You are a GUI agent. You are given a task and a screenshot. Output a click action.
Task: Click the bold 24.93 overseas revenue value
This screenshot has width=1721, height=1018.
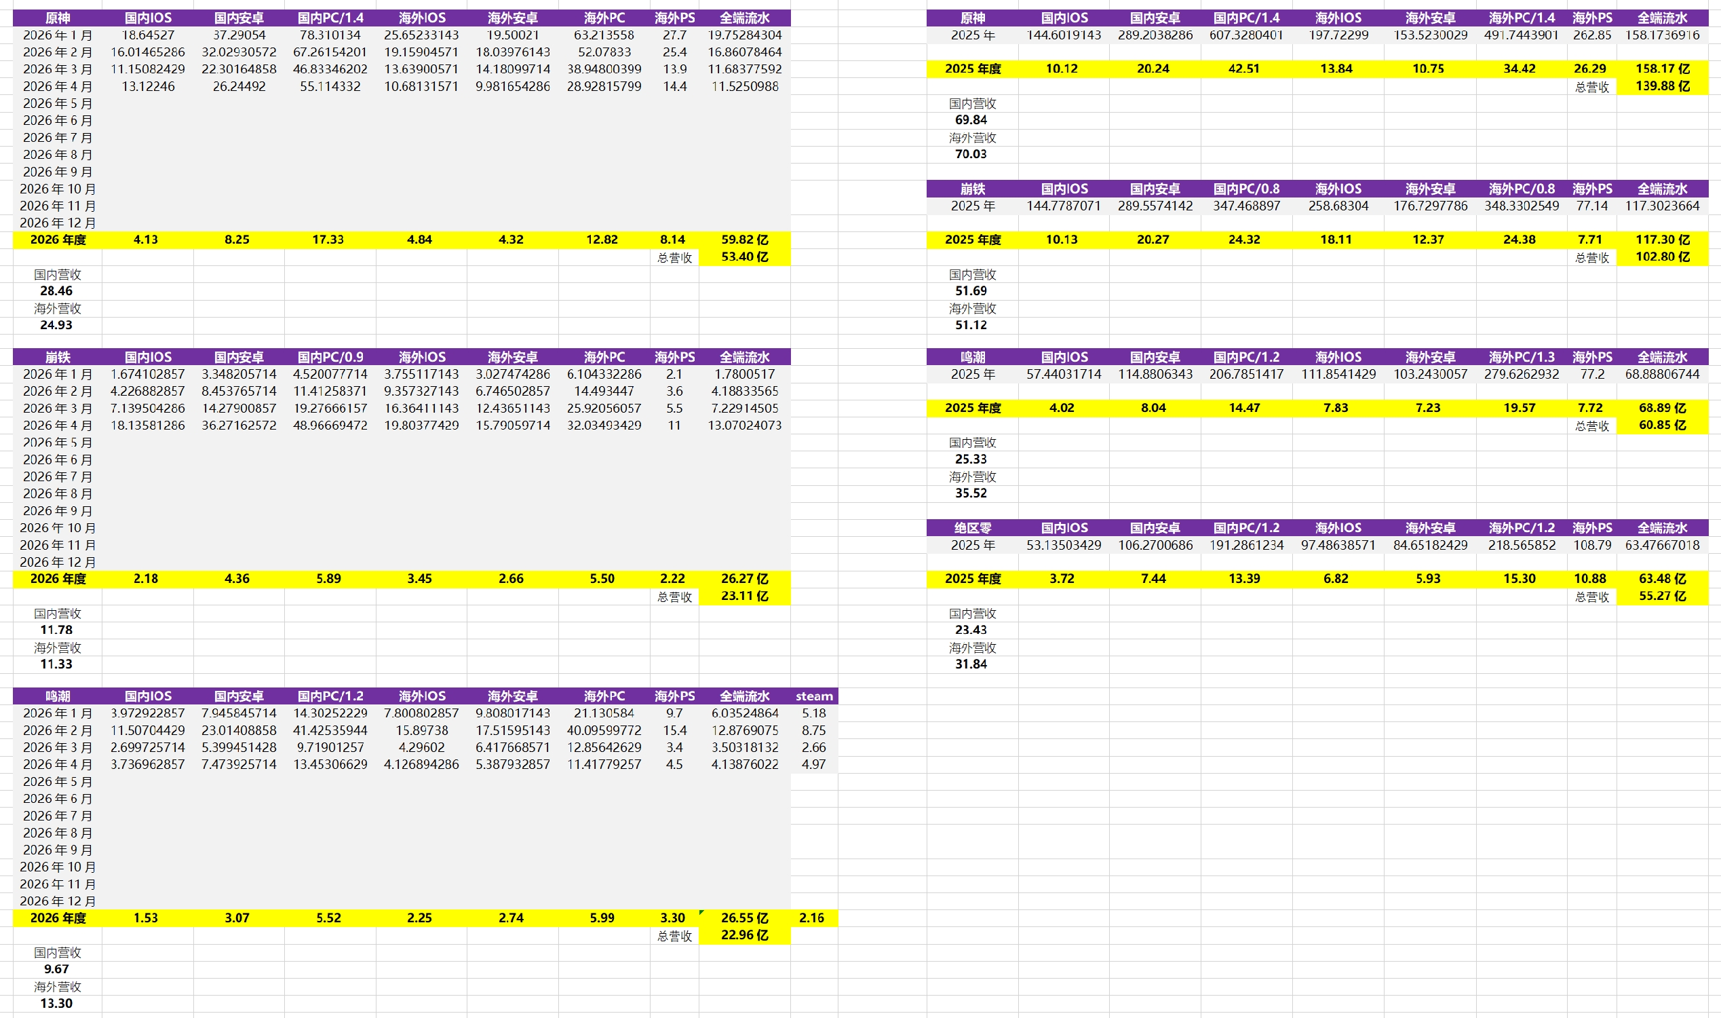point(56,325)
